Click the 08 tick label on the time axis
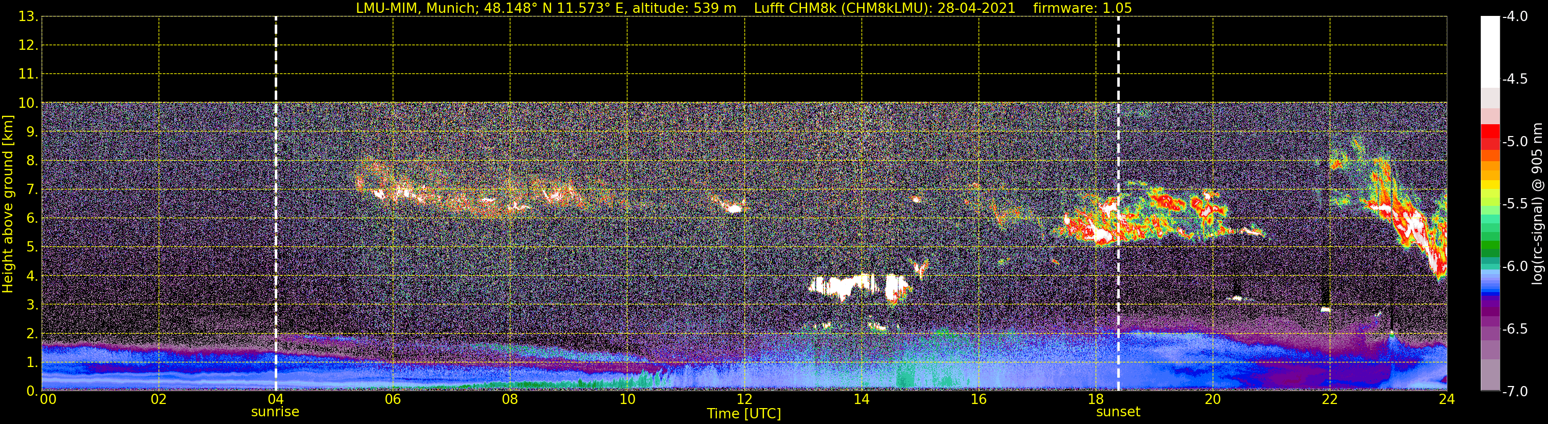The height and width of the screenshot is (424, 1548). coord(510,399)
